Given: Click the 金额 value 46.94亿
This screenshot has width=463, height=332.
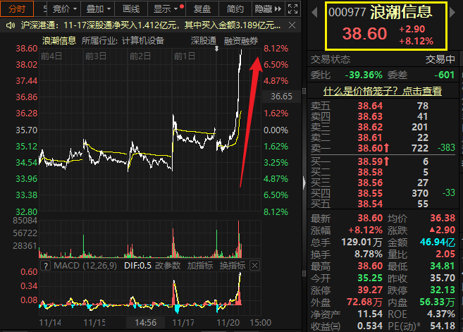Looking at the screenshot, I should click(x=438, y=242).
